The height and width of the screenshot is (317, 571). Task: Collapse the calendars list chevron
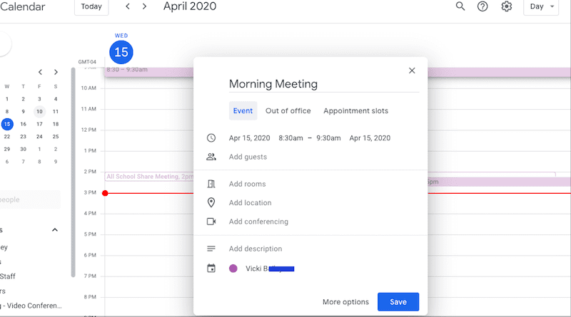[x=55, y=230]
